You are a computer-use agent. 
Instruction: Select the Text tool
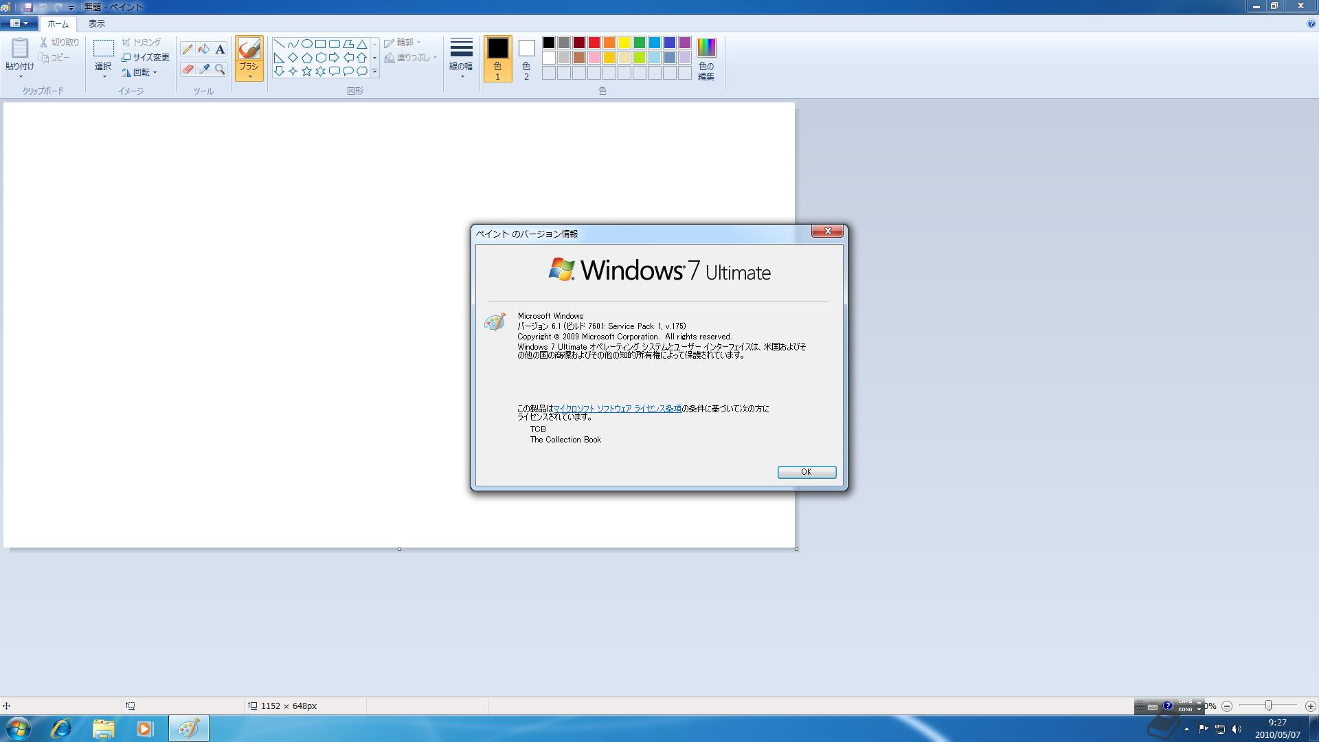click(x=220, y=49)
